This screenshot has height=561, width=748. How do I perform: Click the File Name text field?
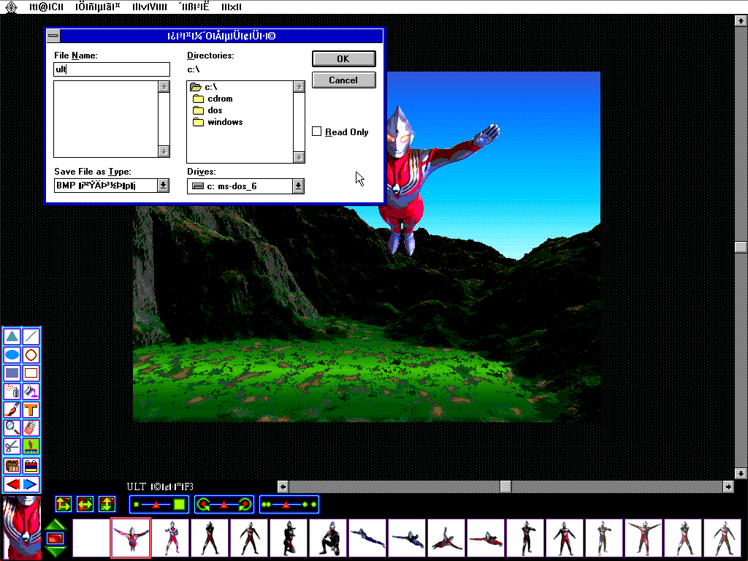coord(112,69)
